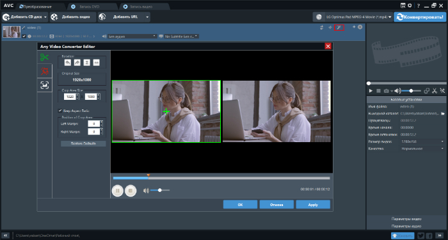This screenshot has height=240, width=448.
Task: Adjust the right panel volume slider
Action: (x=411, y=91)
